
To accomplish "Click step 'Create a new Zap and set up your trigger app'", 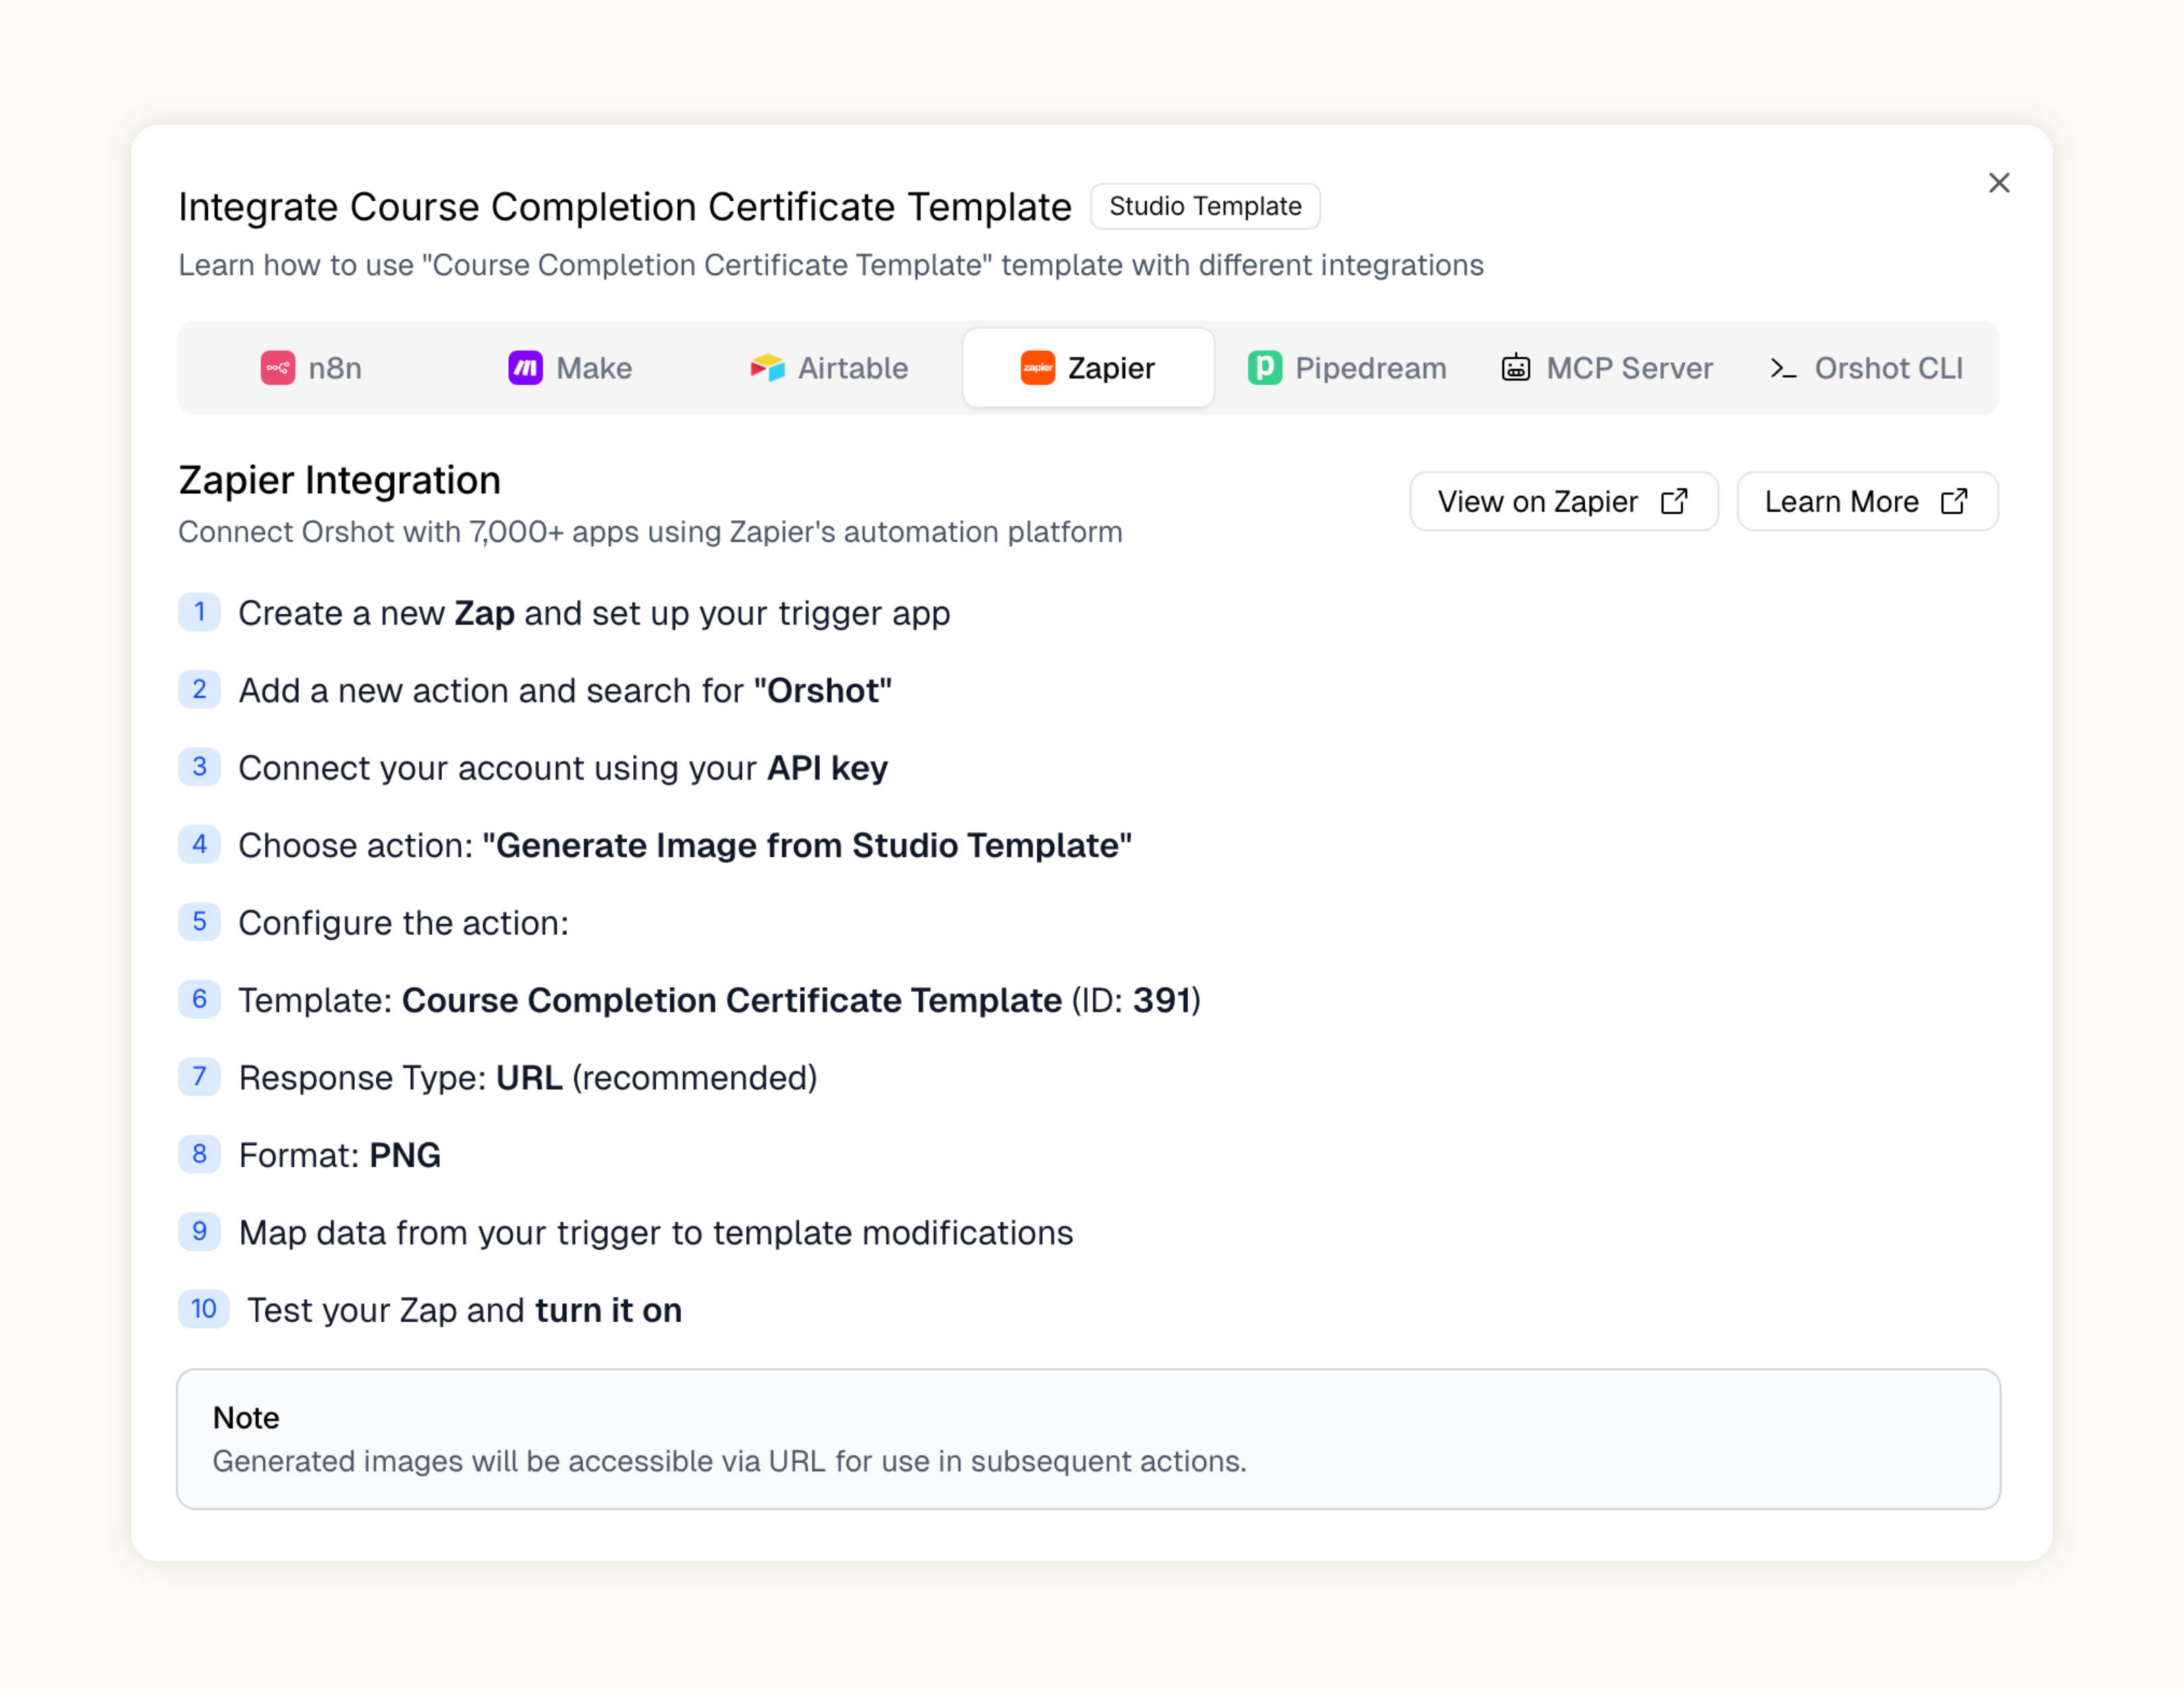I will (x=594, y=613).
